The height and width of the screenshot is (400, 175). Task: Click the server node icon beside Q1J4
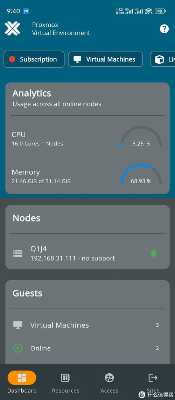(x=18, y=253)
